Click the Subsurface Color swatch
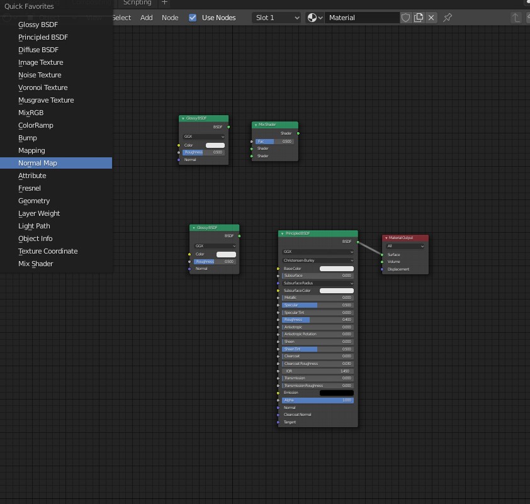This screenshot has height=504, width=530. click(x=337, y=291)
